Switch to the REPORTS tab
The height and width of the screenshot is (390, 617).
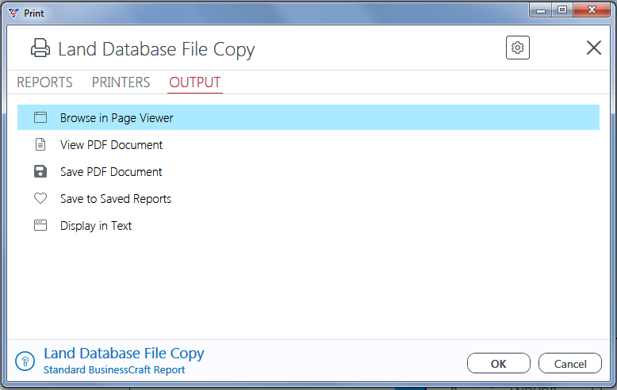click(x=44, y=82)
